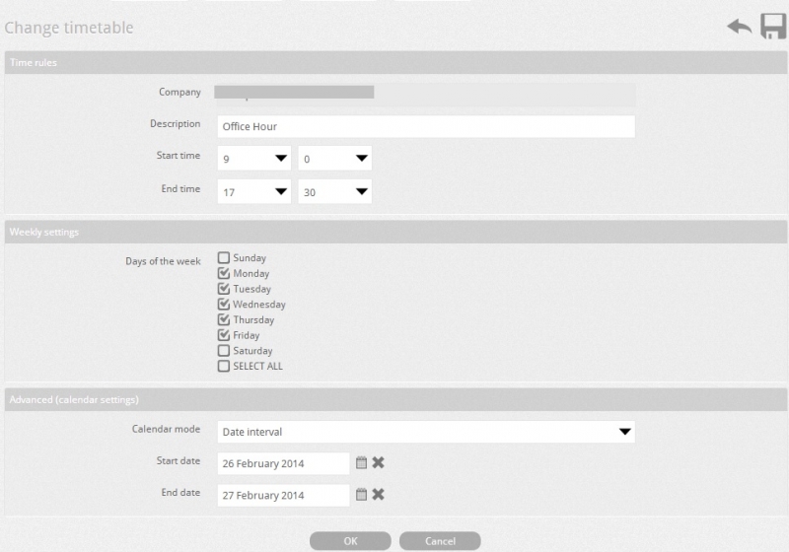The image size is (789, 552).
Task: Click the OK button
Action: tap(350, 541)
